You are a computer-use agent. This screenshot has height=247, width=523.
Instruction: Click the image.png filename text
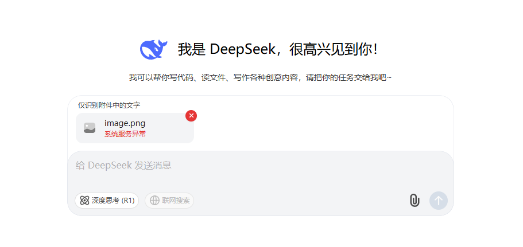pos(125,124)
